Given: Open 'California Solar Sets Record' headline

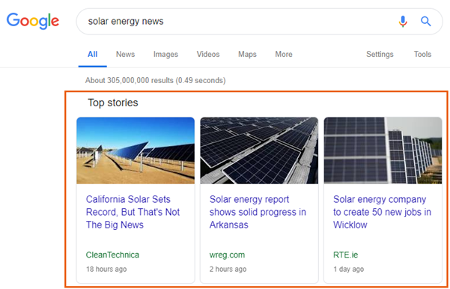Looking at the screenshot, I should (x=133, y=212).
